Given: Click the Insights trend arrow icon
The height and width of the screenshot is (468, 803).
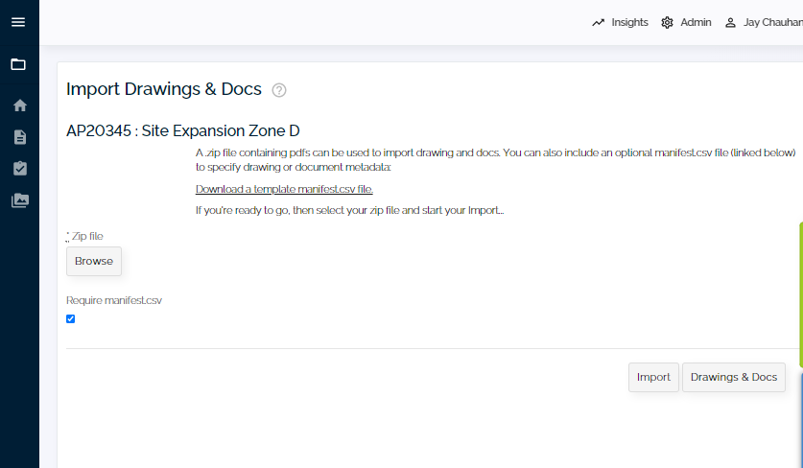Looking at the screenshot, I should click(598, 22).
